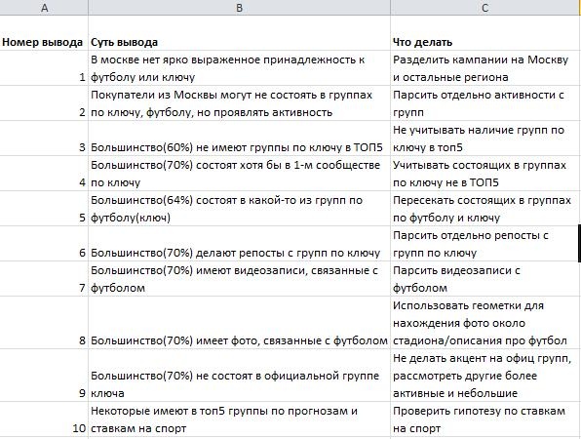Click cell 'Большинство(60%) не имеют группы'
The width and height of the screenshot is (581, 439).
[240, 139]
